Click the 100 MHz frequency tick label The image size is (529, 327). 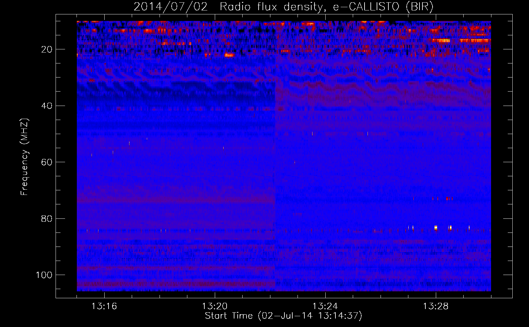44,275
